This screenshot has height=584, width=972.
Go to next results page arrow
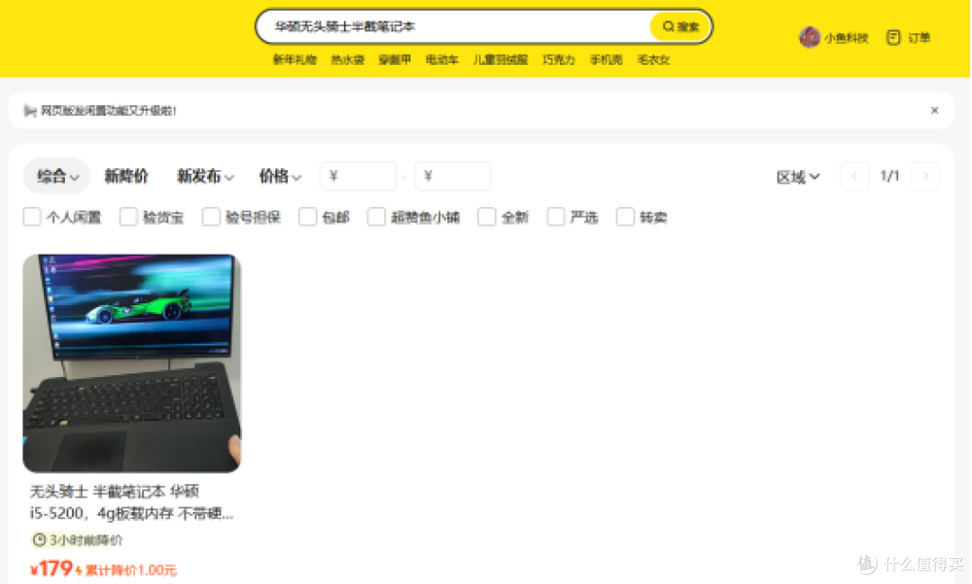tap(926, 176)
